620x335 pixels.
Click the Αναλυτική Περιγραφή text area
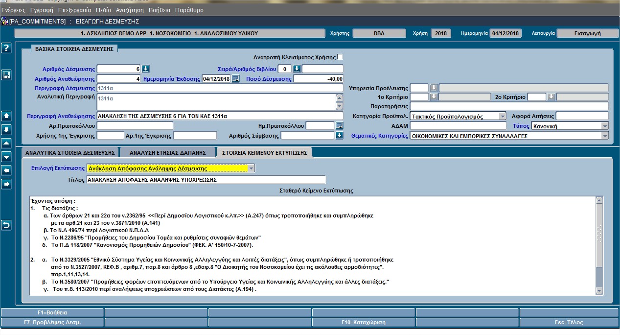216,102
